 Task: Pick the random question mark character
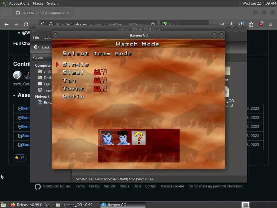(x=139, y=138)
